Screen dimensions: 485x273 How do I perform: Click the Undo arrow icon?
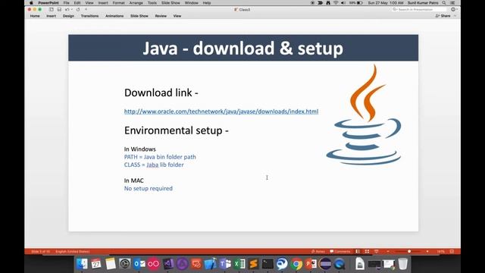(x=67, y=10)
